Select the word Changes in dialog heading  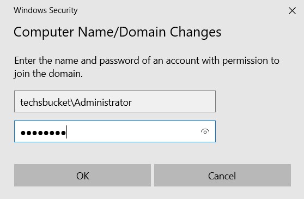click(196, 32)
